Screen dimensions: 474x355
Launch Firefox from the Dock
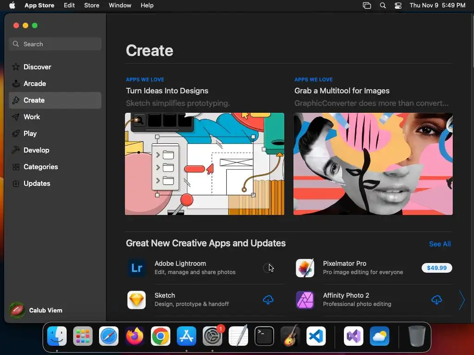135,336
